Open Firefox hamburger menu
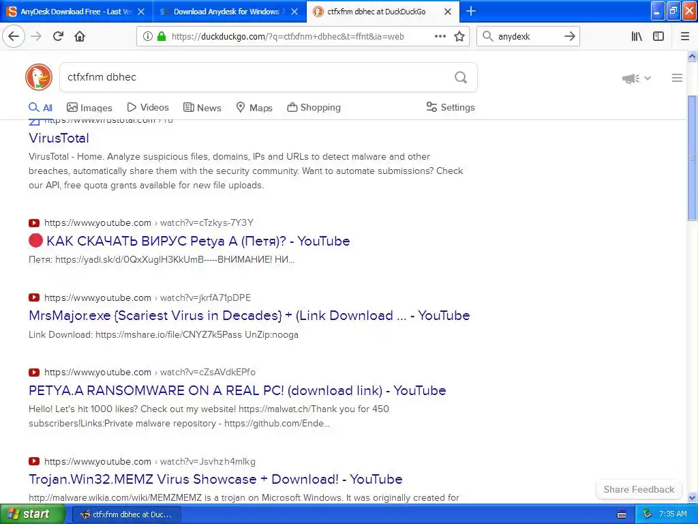 [x=685, y=36]
